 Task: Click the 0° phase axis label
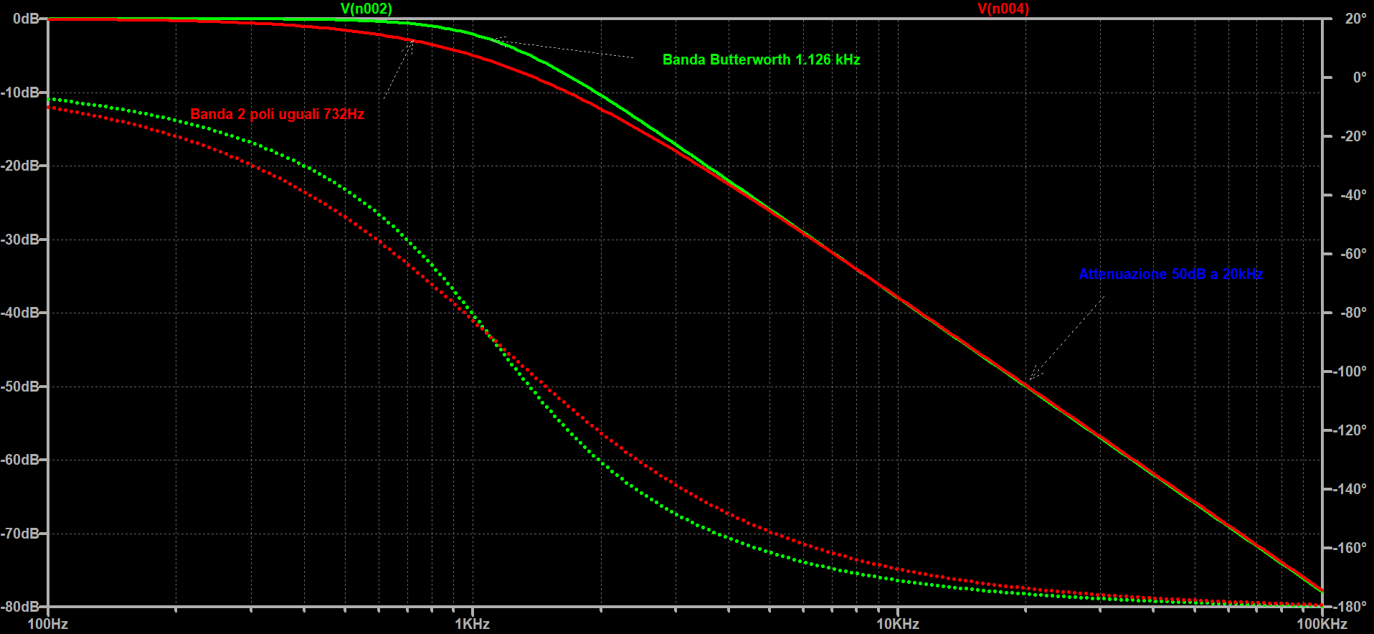1359,77
